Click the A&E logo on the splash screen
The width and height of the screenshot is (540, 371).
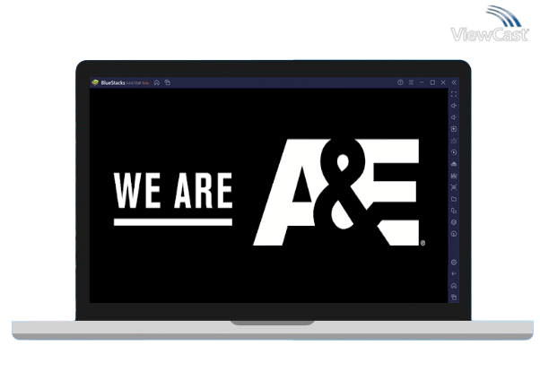pos(339,192)
